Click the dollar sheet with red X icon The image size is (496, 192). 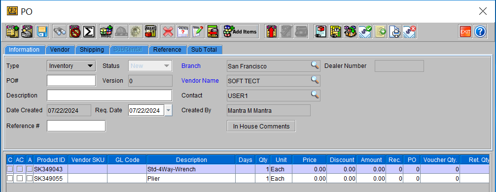(x=410, y=32)
